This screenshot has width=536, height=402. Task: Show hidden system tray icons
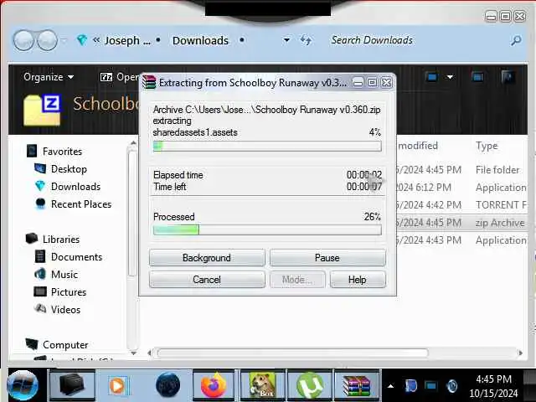pos(390,386)
